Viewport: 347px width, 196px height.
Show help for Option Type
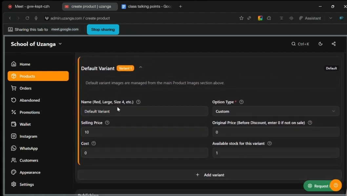click(241, 102)
